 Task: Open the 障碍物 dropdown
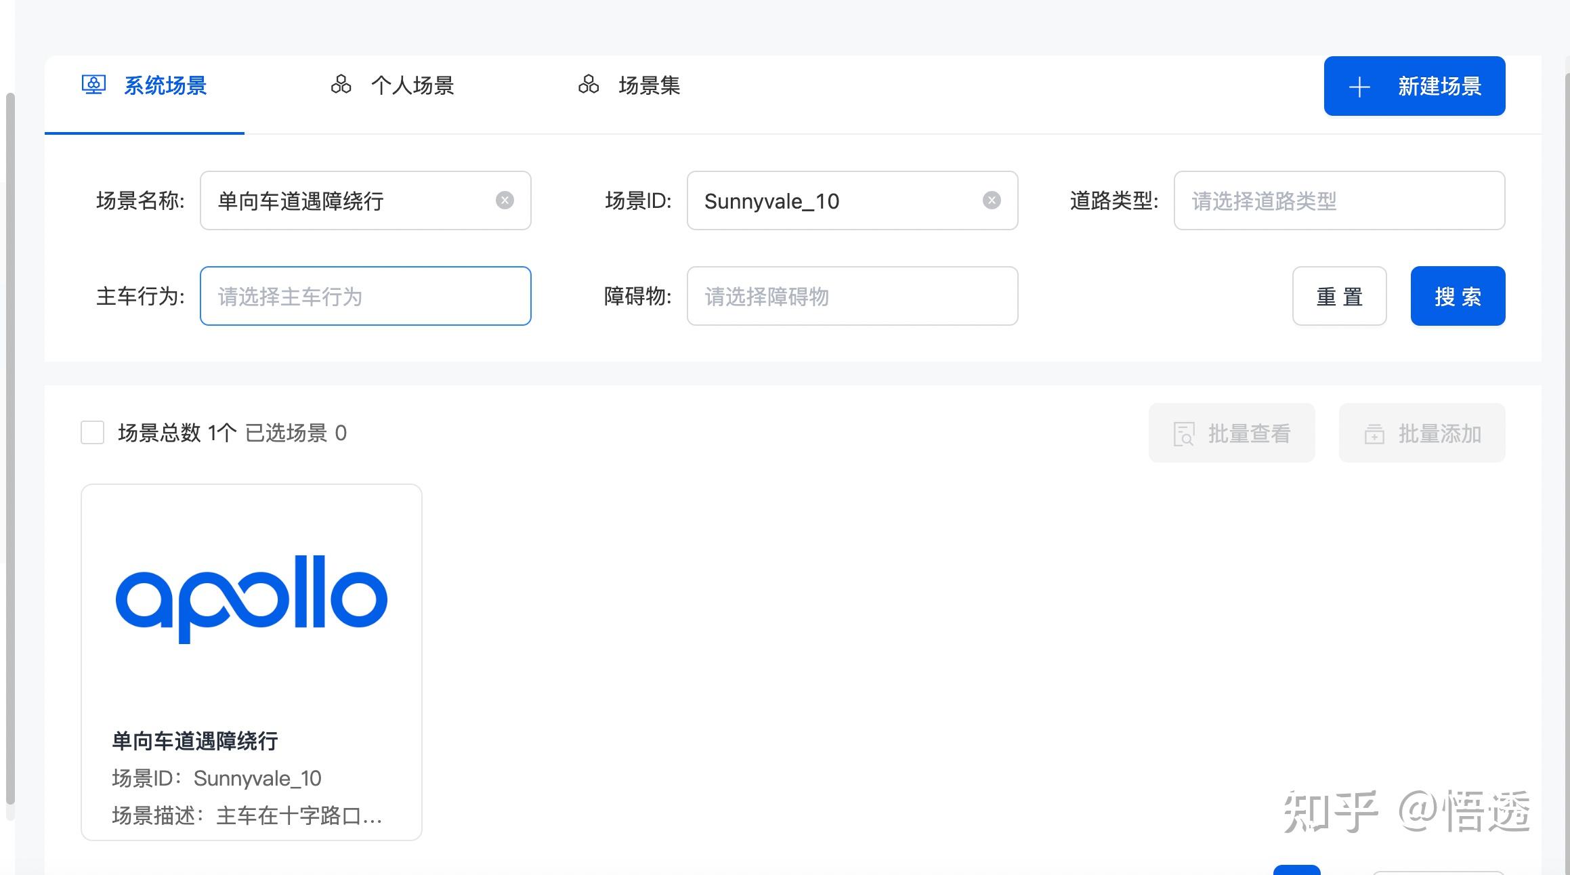coord(852,296)
